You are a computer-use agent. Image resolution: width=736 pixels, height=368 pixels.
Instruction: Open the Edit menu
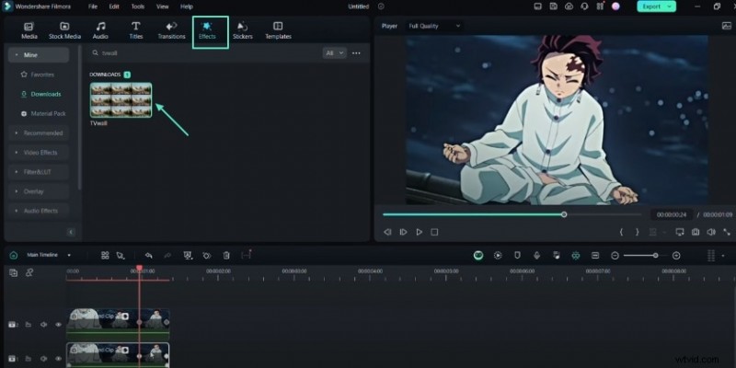114,6
